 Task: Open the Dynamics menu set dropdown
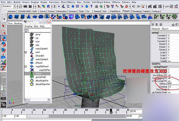pos(14,6)
